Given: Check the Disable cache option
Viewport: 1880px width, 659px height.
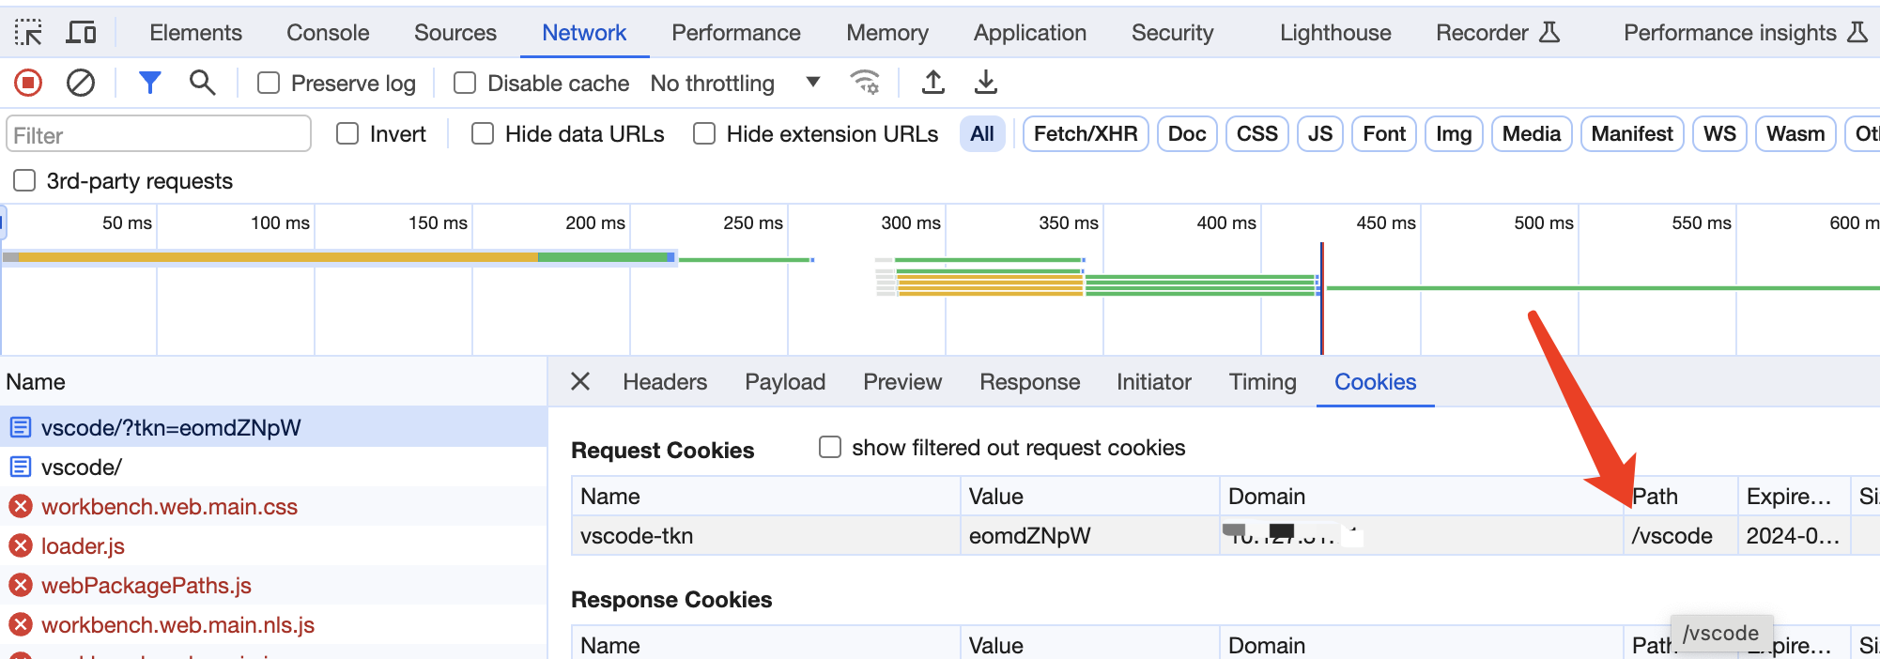Looking at the screenshot, I should point(465,84).
